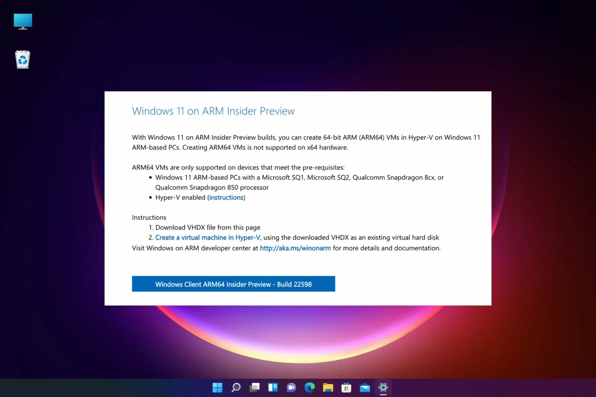Open the Recycle Bin

pyautogui.click(x=22, y=59)
